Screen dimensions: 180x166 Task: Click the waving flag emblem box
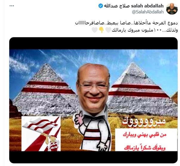point(41,134)
